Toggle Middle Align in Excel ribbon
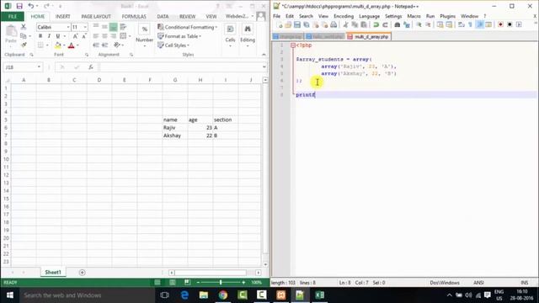This screenshot has height=303, width=539. coord(104,27)
